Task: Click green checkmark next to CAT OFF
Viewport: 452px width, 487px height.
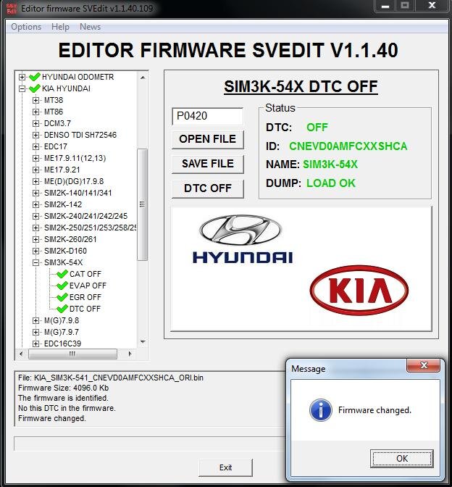Action: coord(62,274)
